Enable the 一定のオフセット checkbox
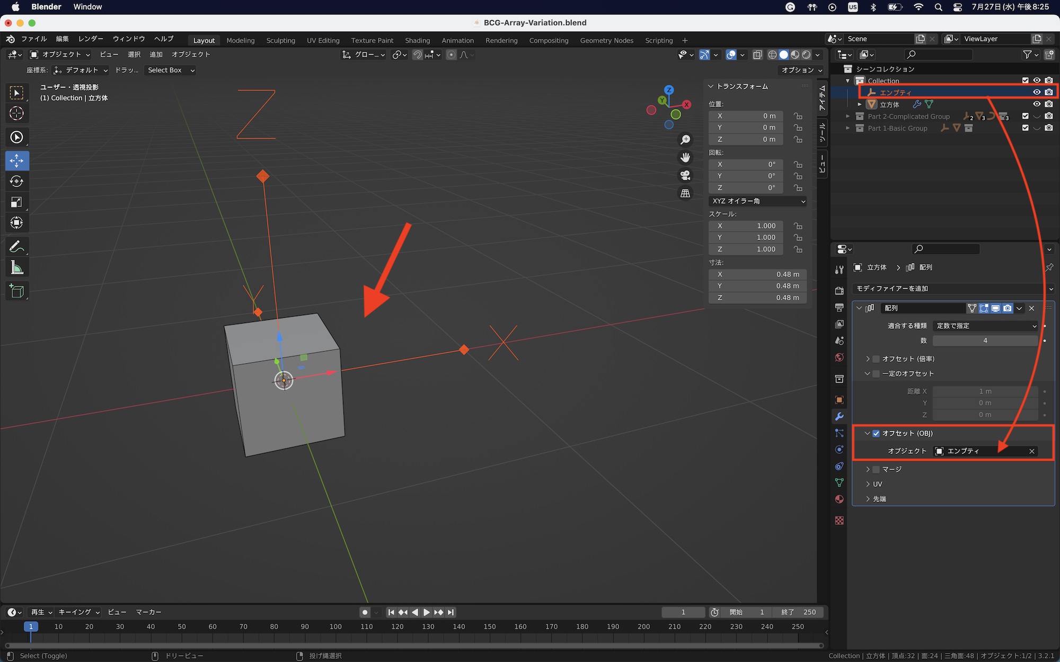This screenshot has width=1060, height=662. pyautogui.click(x=876, y=373)
